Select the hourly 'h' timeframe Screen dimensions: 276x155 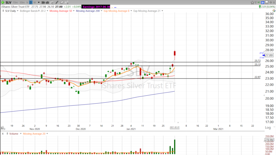coord(27,3)
